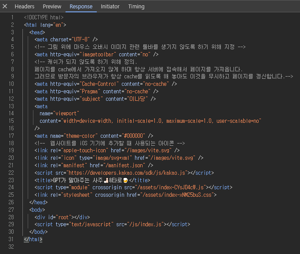Click the <!DOCTYPE html> line
This screenshot has width=300, height=254.
44,18
